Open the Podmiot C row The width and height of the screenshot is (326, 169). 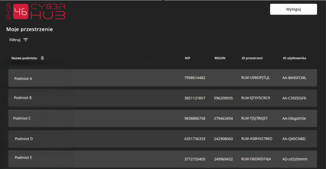[x=162, y=119]
